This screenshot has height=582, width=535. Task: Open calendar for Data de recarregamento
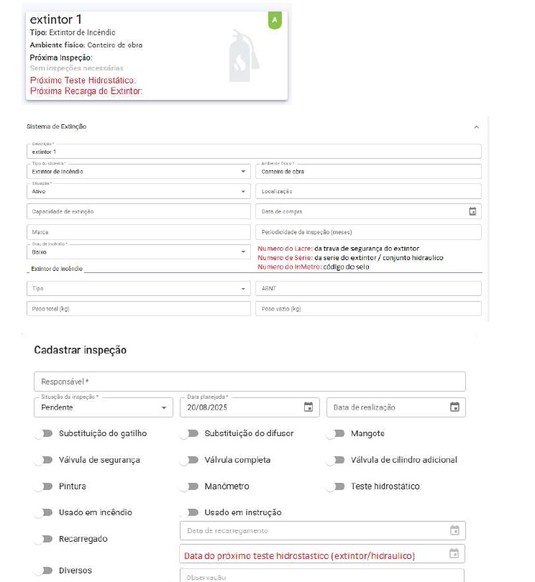[454, 530]
